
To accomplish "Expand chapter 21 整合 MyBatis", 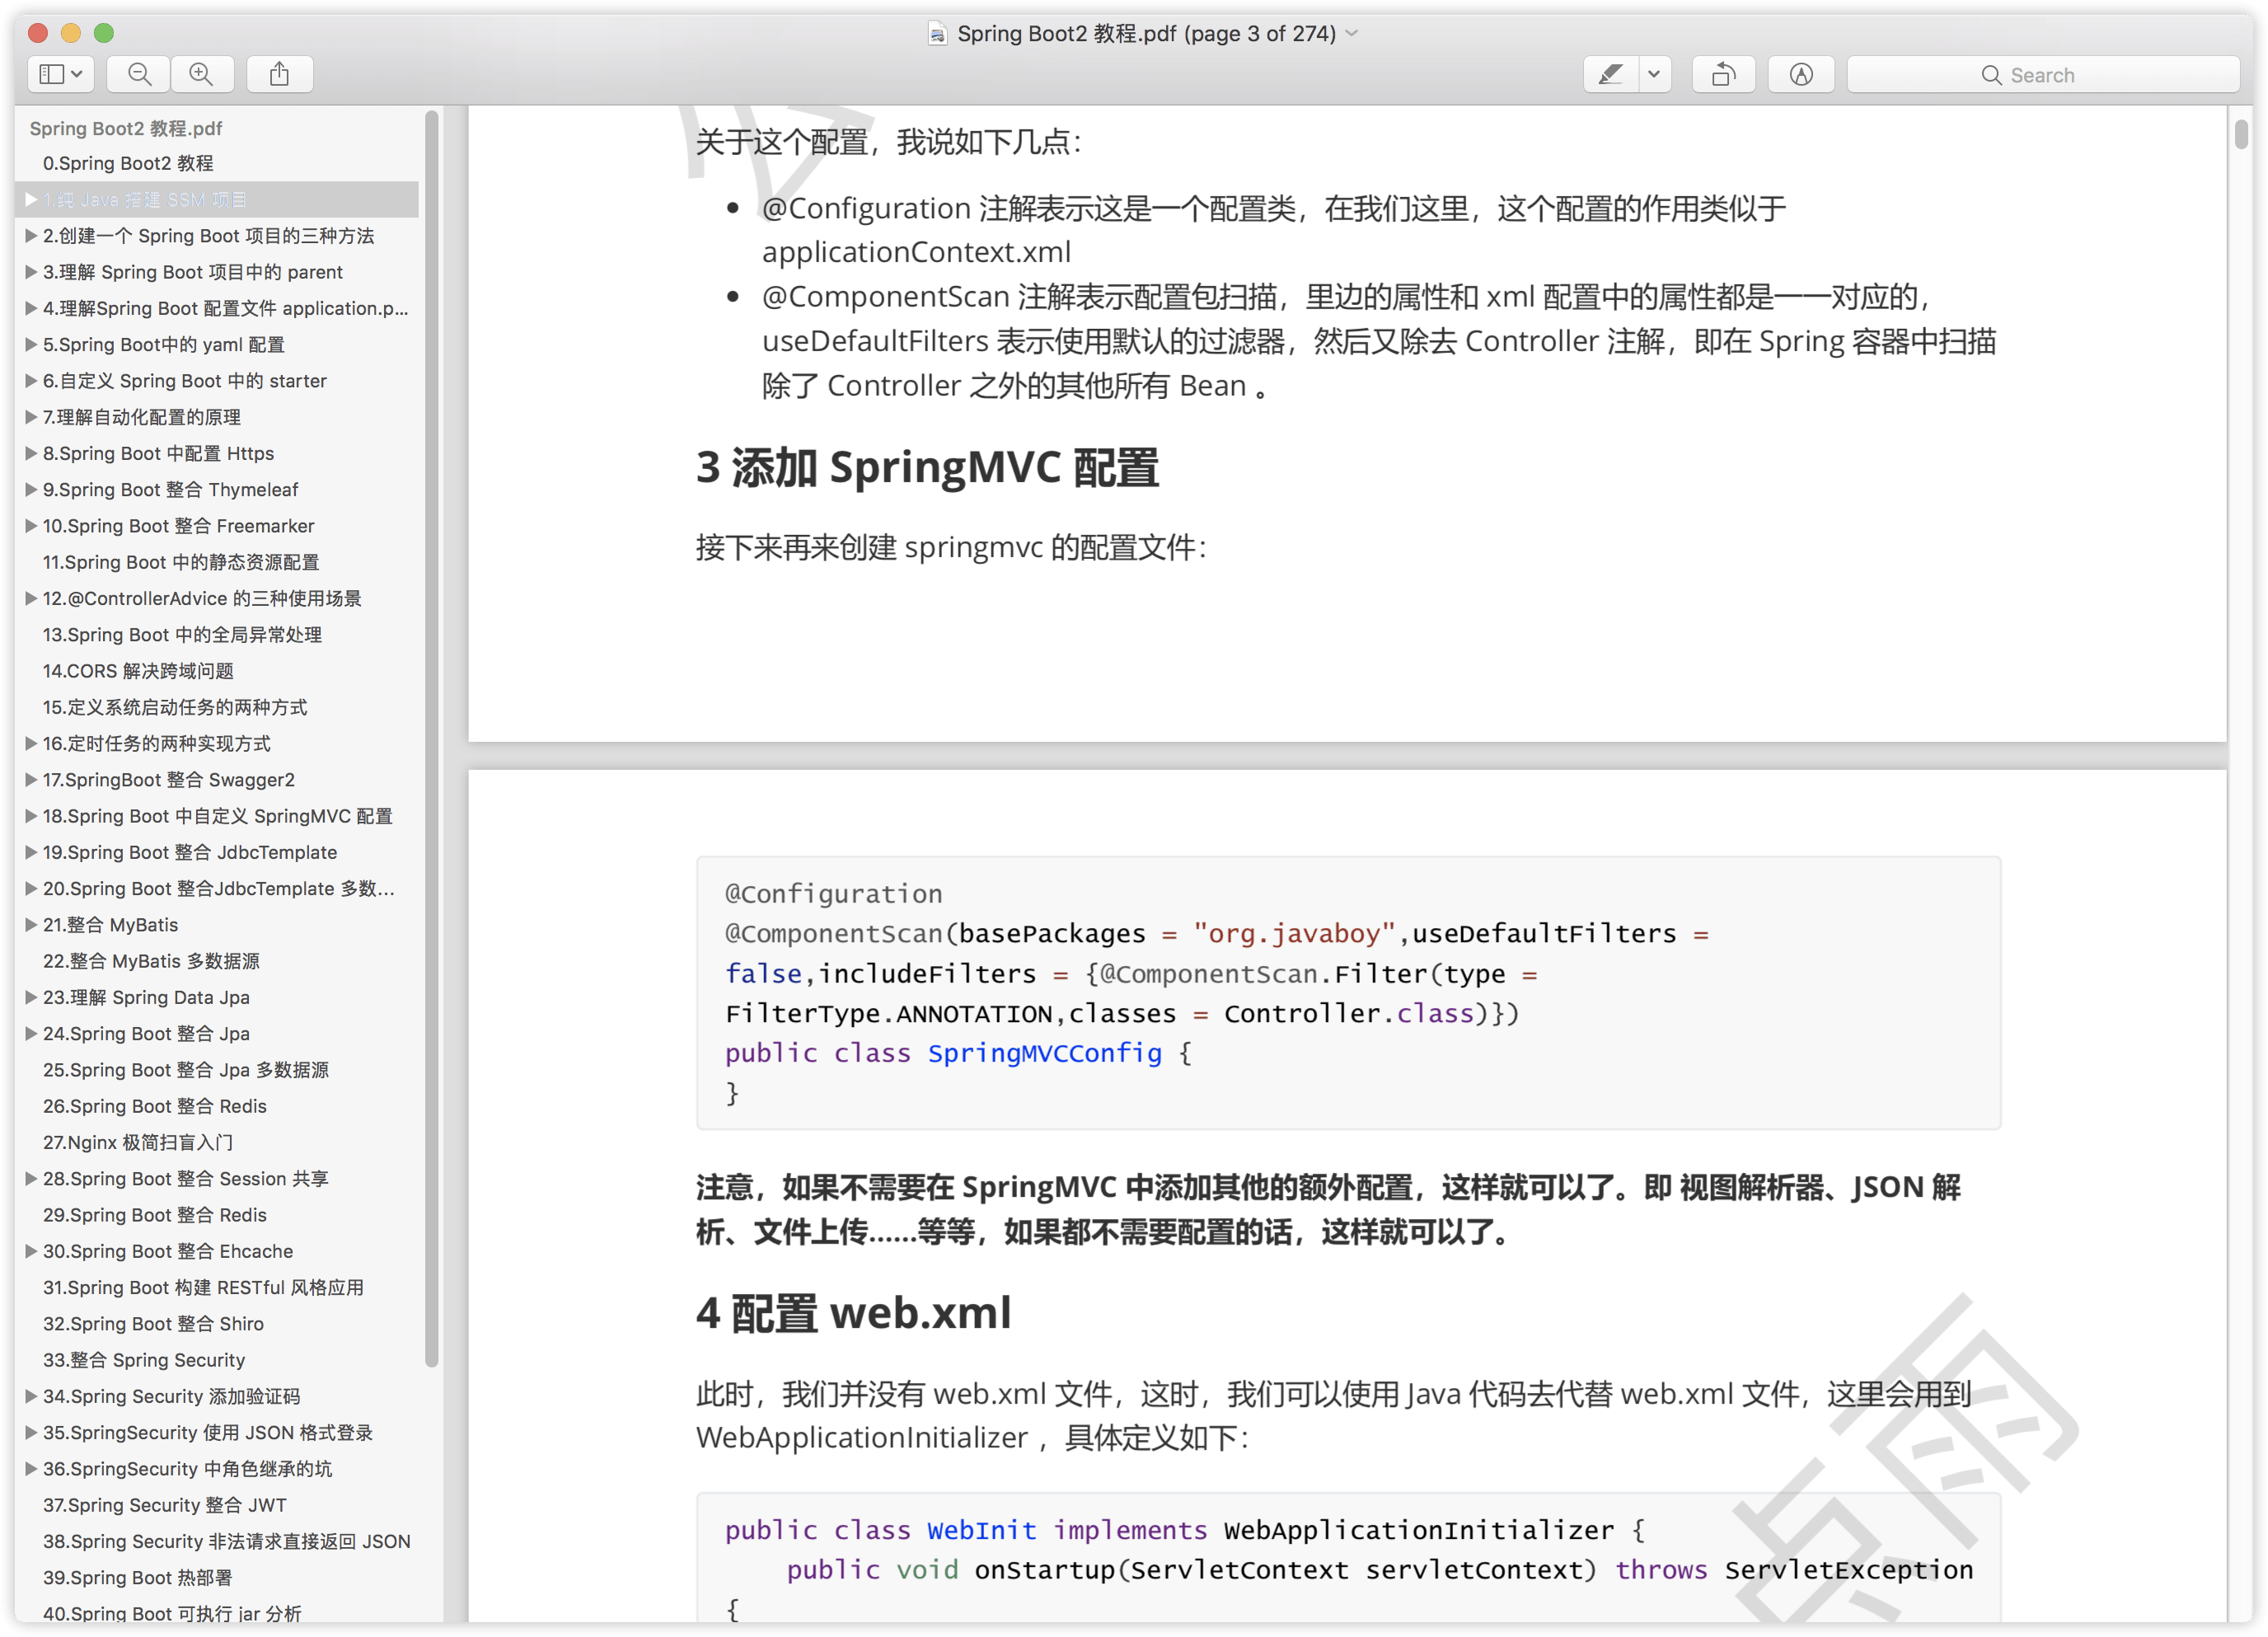I will (31, 925).
